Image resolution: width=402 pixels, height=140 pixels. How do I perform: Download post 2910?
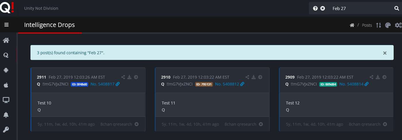pos(254,77)
